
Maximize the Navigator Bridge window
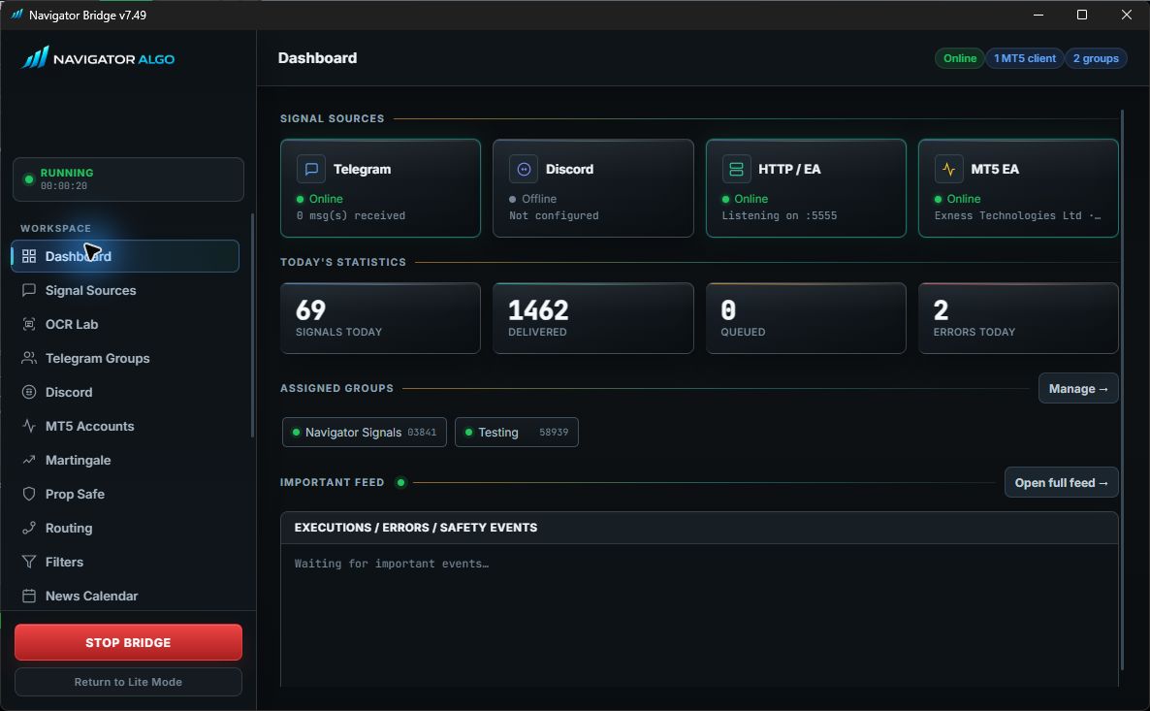tap(1082, 15)
